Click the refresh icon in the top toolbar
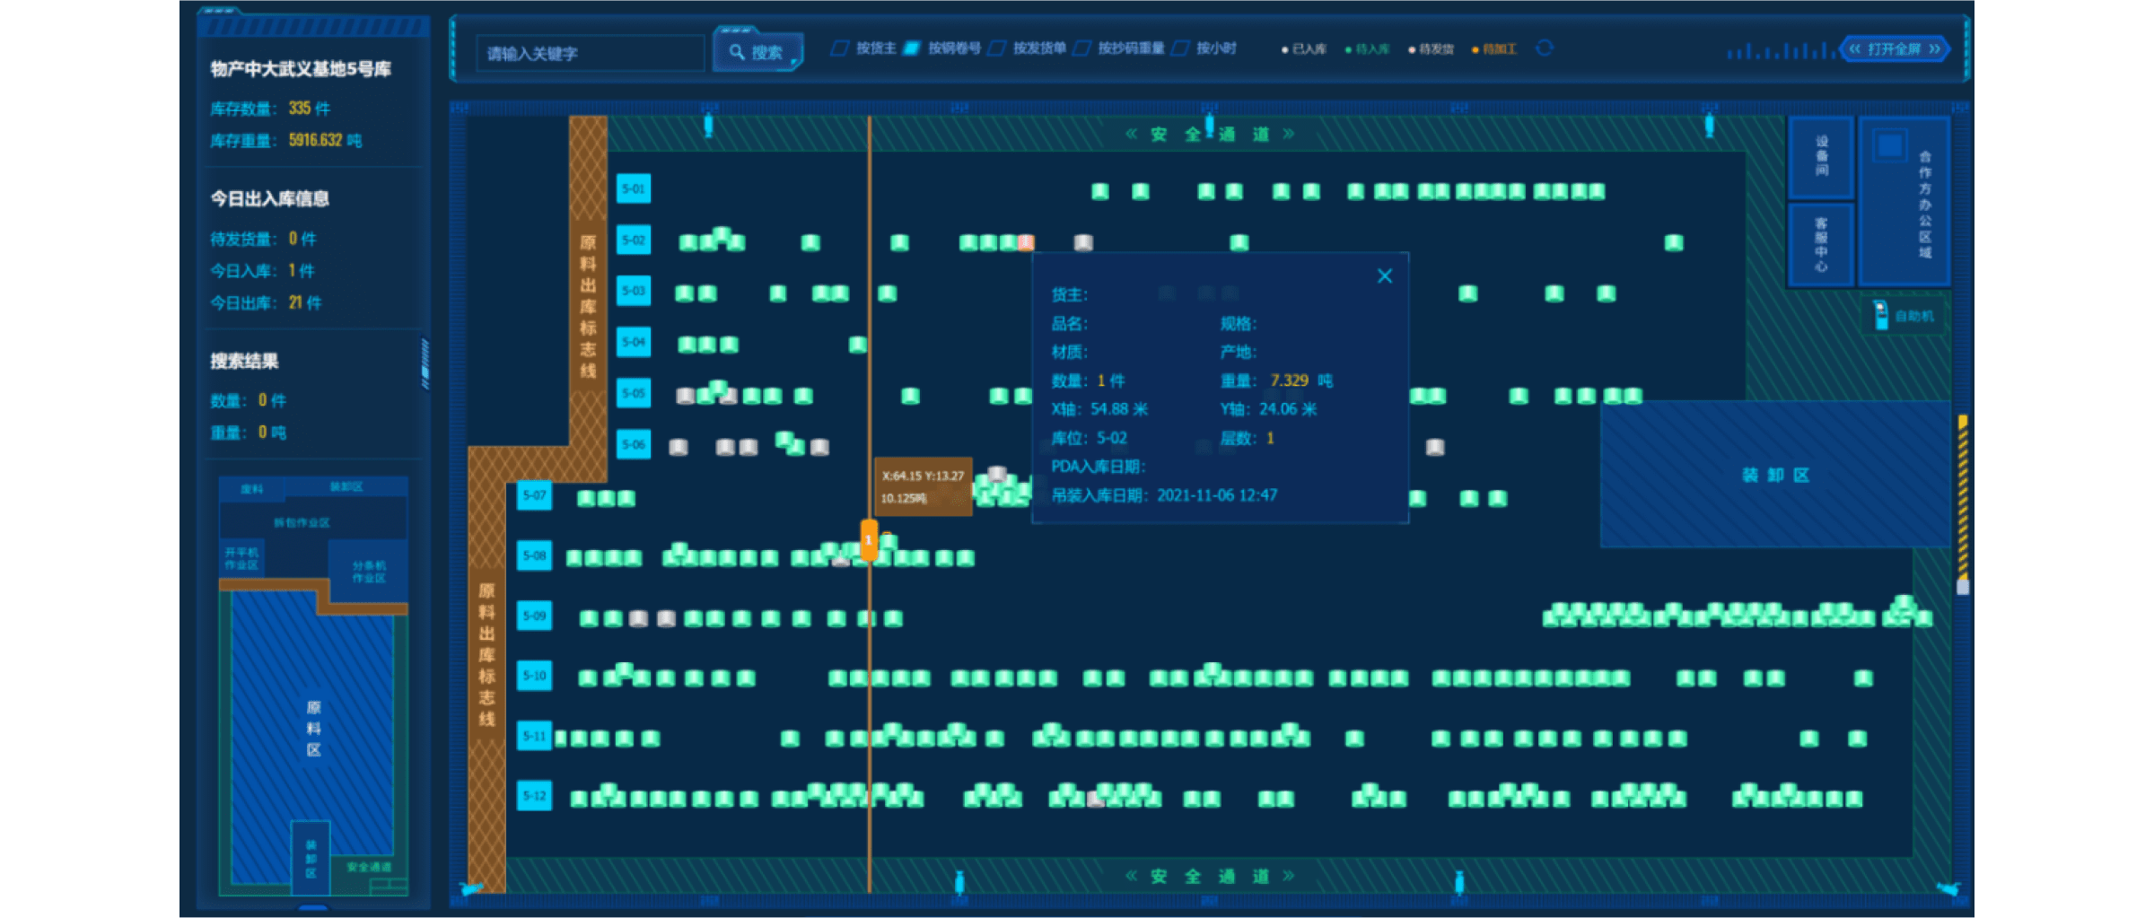Image resolution: width=2154 pixels, height=918 pixels. coord(1544,48)
